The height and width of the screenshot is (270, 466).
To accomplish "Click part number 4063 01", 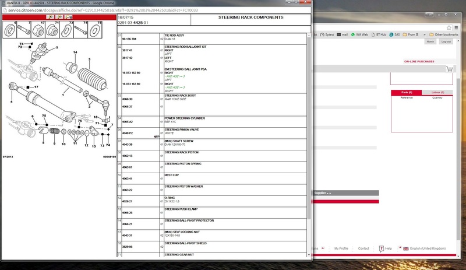I will coord(127,167).
